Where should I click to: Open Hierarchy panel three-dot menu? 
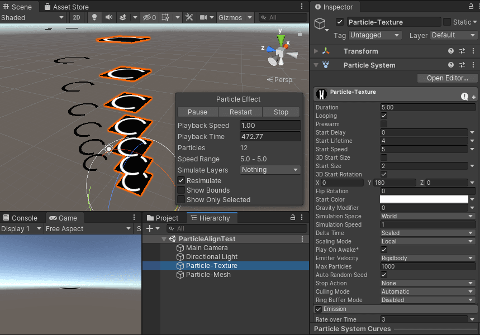pos(302,217)
